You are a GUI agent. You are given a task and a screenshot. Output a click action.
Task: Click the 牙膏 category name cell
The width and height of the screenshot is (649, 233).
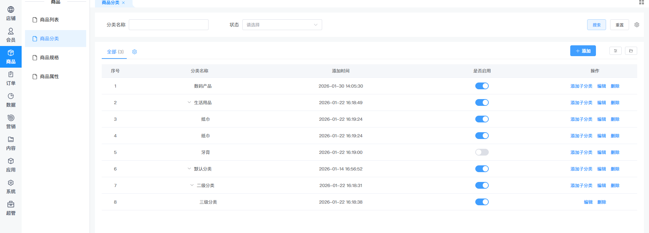[x=206, y=152]
